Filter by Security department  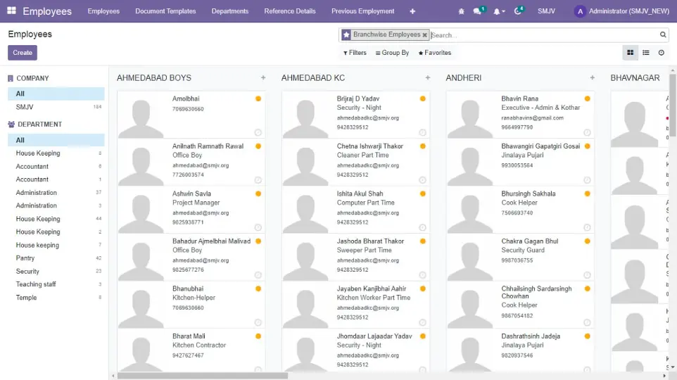click(x=28, y=271)
